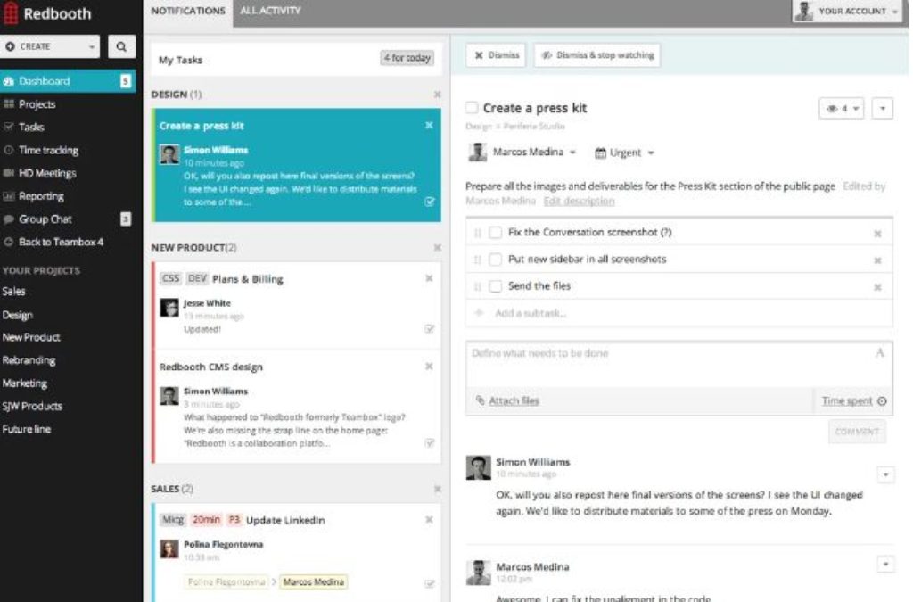The image size is (913, 602).
Task: Close the Plans & Billing notification
Action: coord(429,278)
